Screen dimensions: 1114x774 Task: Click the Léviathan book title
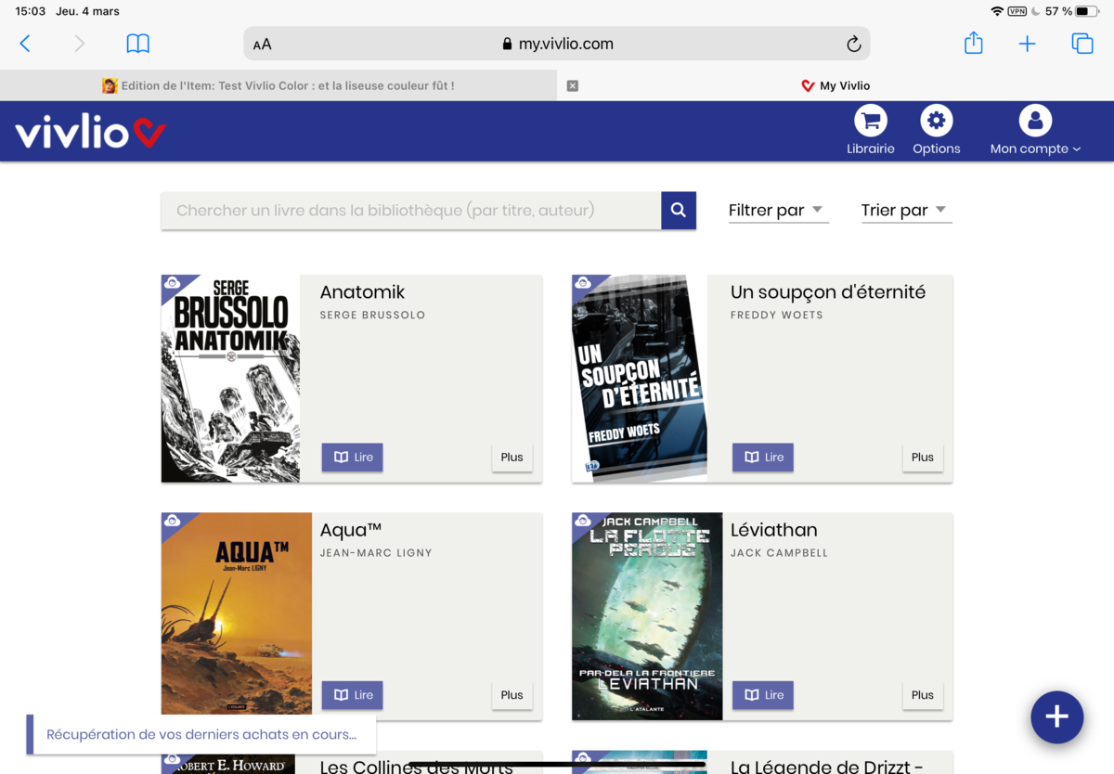tap(774, 530)
